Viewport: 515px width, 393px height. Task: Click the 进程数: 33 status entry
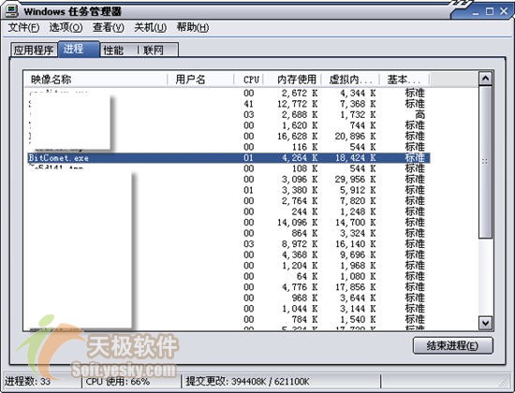[27, 382]
